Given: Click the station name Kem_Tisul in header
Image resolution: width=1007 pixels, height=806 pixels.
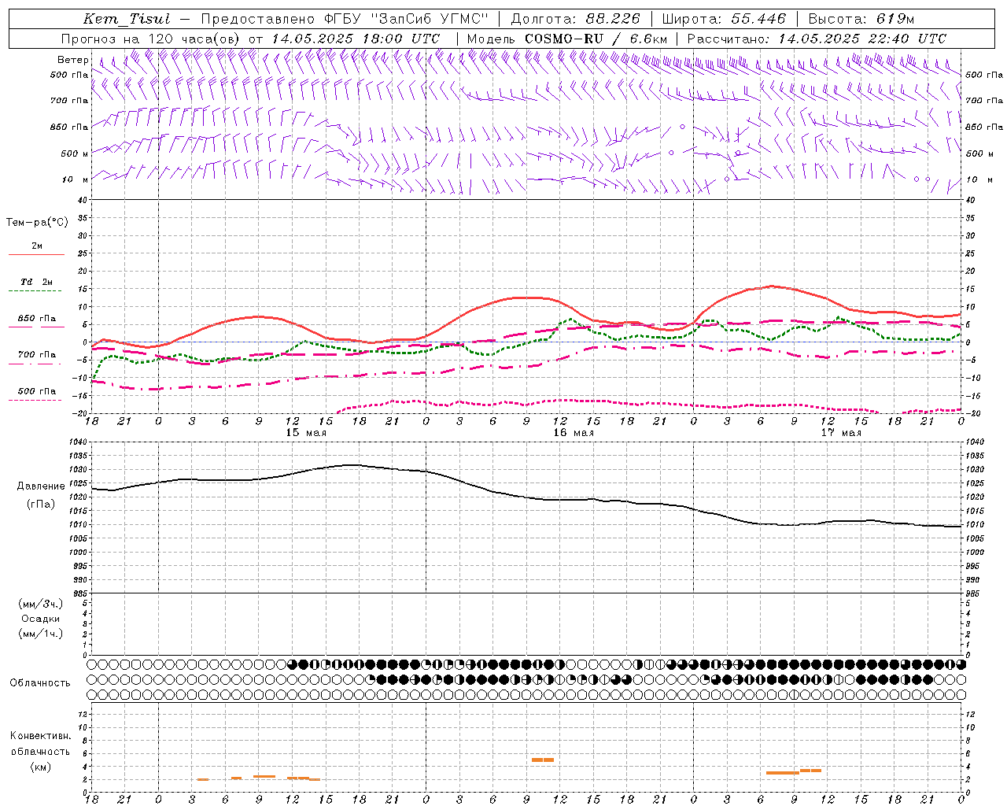Looking at the screenshot, I should (127, 19).
